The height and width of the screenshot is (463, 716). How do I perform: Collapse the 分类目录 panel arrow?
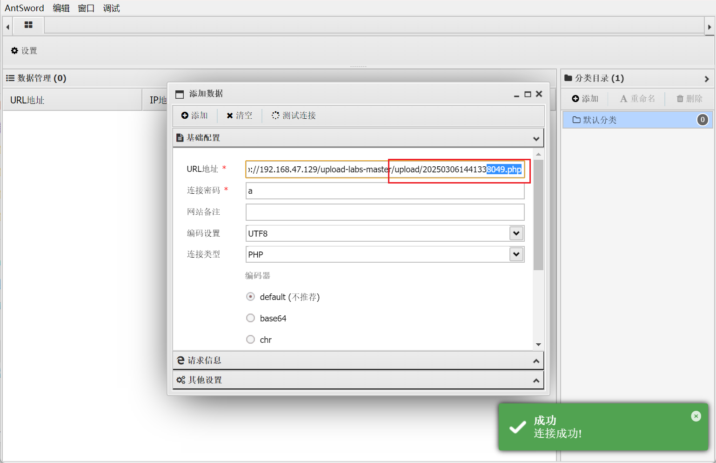[x=707, y=79]
